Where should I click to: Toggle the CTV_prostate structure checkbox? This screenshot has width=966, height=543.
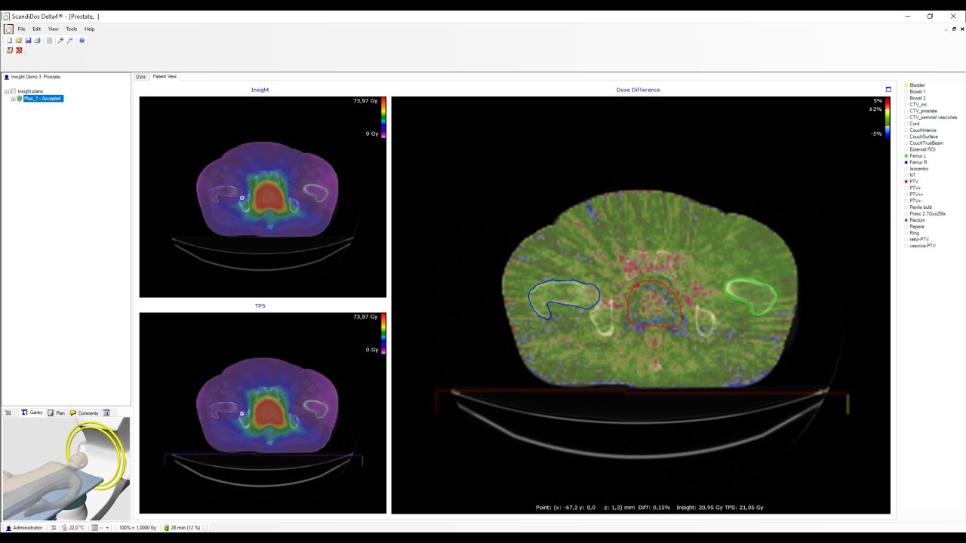(x=906, y=111)
